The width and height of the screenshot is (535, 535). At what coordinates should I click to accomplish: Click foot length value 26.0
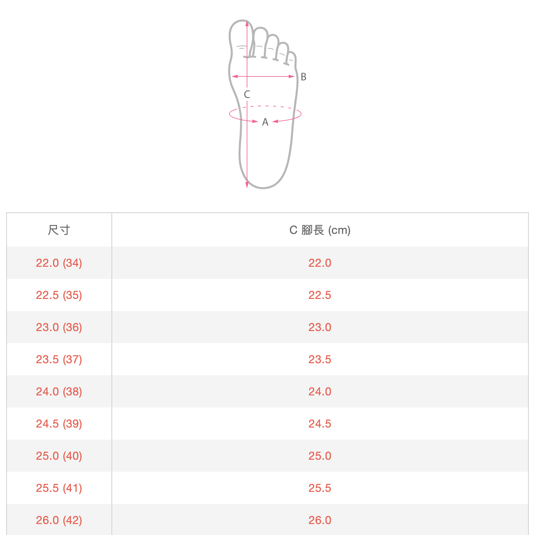click(320, 520)
